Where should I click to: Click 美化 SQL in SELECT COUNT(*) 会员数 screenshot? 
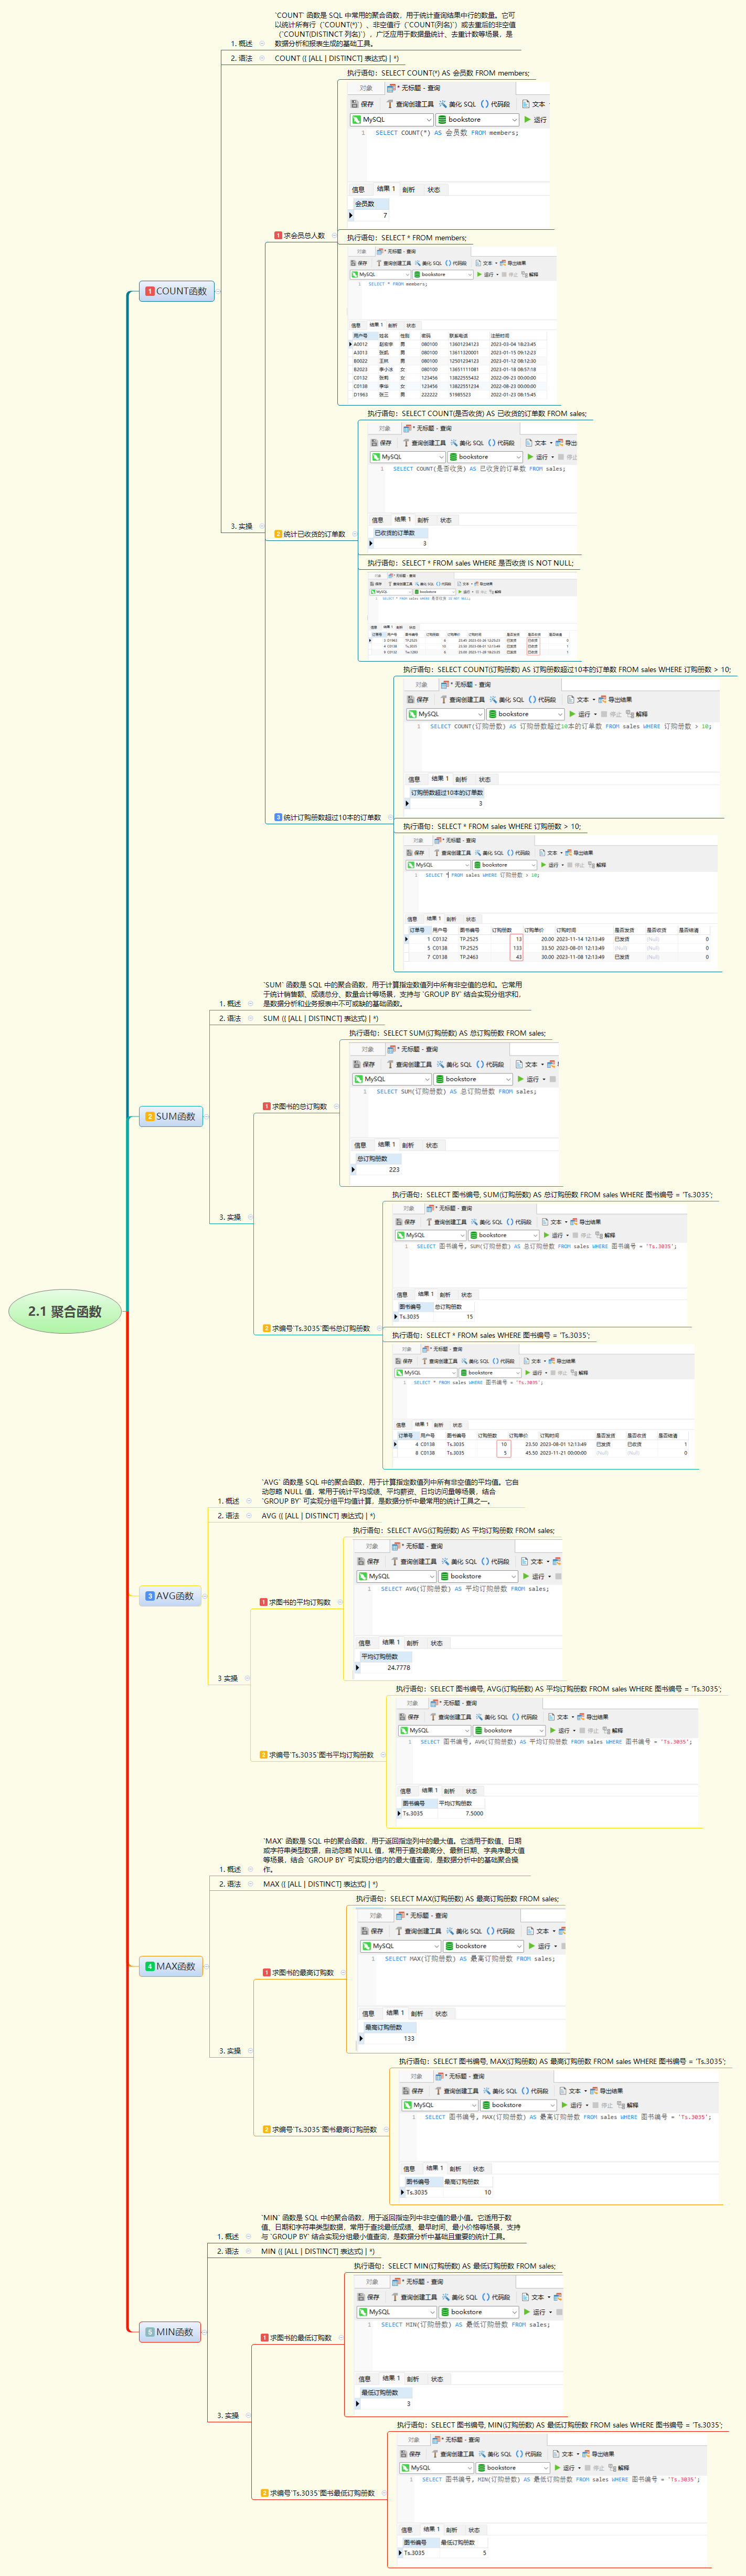[x=457, y=104]
